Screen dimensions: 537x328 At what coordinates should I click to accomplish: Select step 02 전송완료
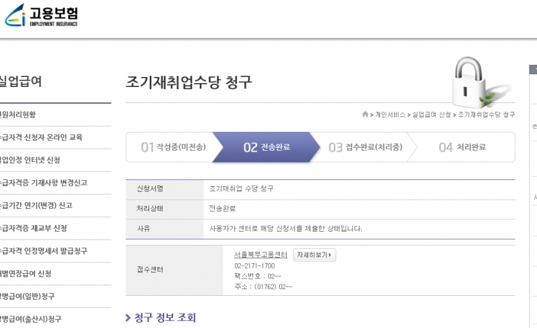point(266,147)
